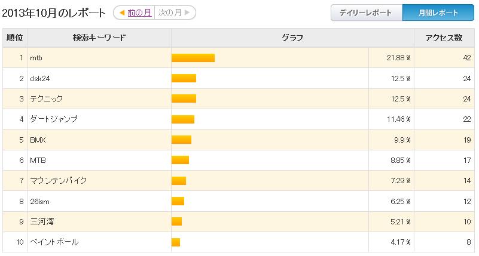Switch to デイリーレポート tab
The width and height of the screenshot is (479, 256).
tap(366, 13)
